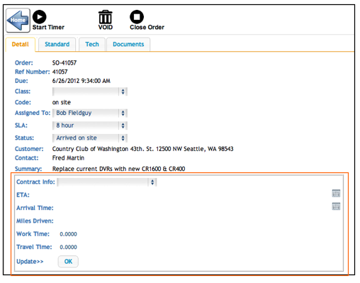360x283 pixels.
Task: Click the Replace current DVRs summary text
Action: (118, 169)
